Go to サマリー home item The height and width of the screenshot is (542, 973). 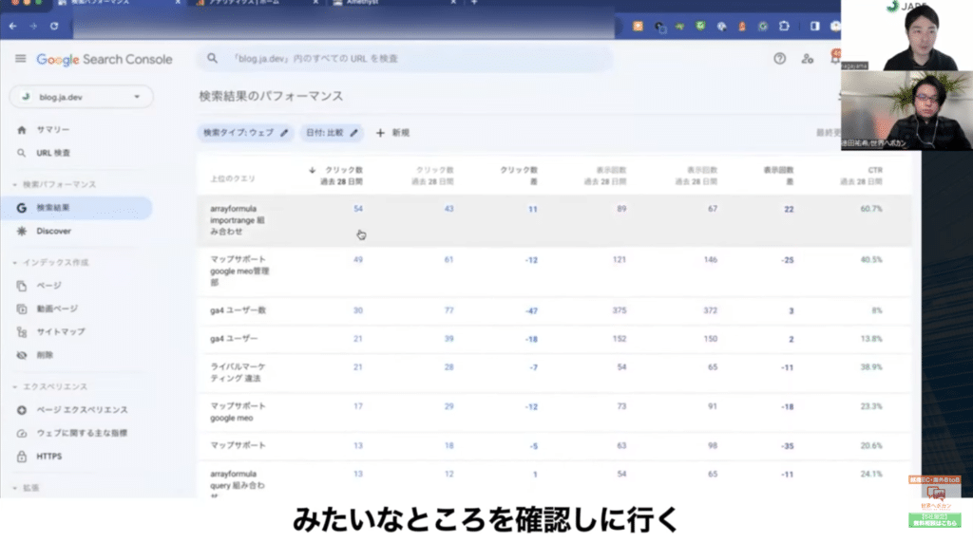pyautogui.click(x=53, y=130)
